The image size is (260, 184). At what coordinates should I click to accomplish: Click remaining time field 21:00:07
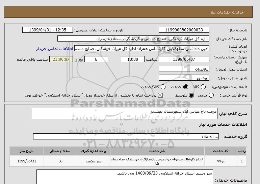point(61,59)
